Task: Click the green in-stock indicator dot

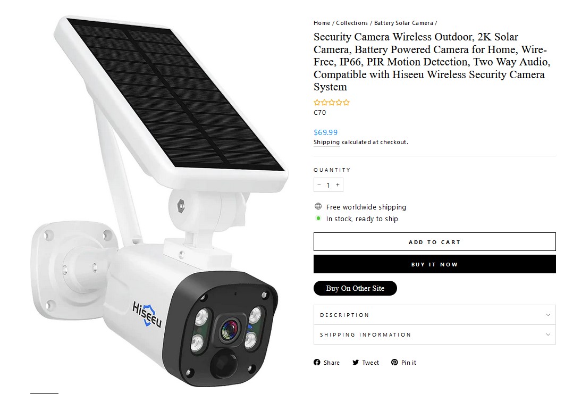Action: [318, 218]
